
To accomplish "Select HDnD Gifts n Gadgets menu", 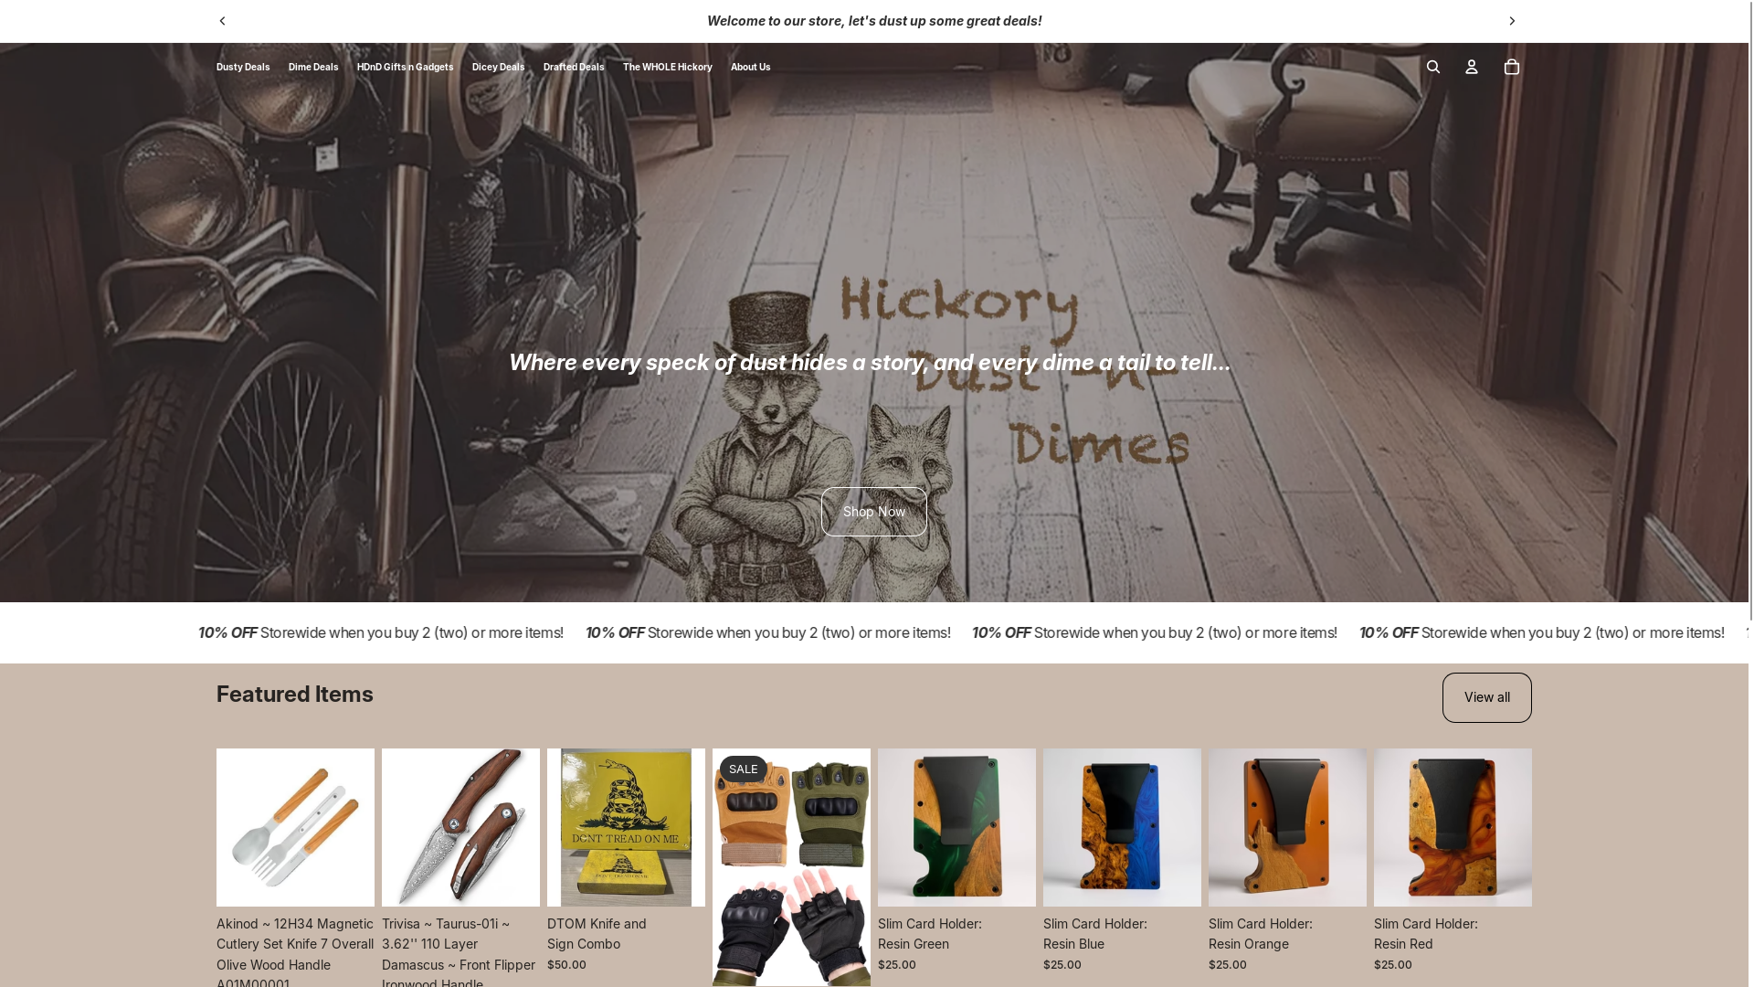I will coord(405,67).
